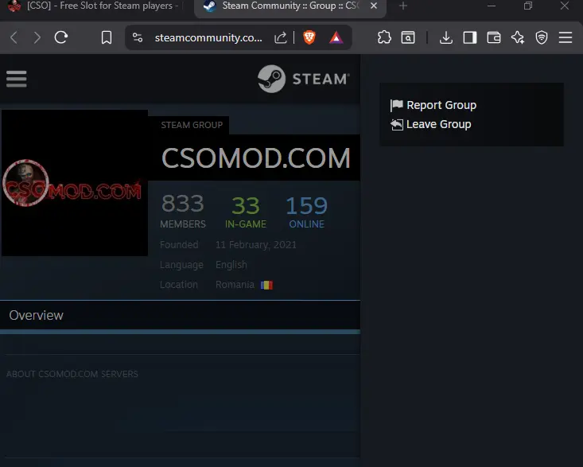This screenshot has height=467, width=583.
Task: Open the CSOMOD.COM group avatar
Action: 75,182
